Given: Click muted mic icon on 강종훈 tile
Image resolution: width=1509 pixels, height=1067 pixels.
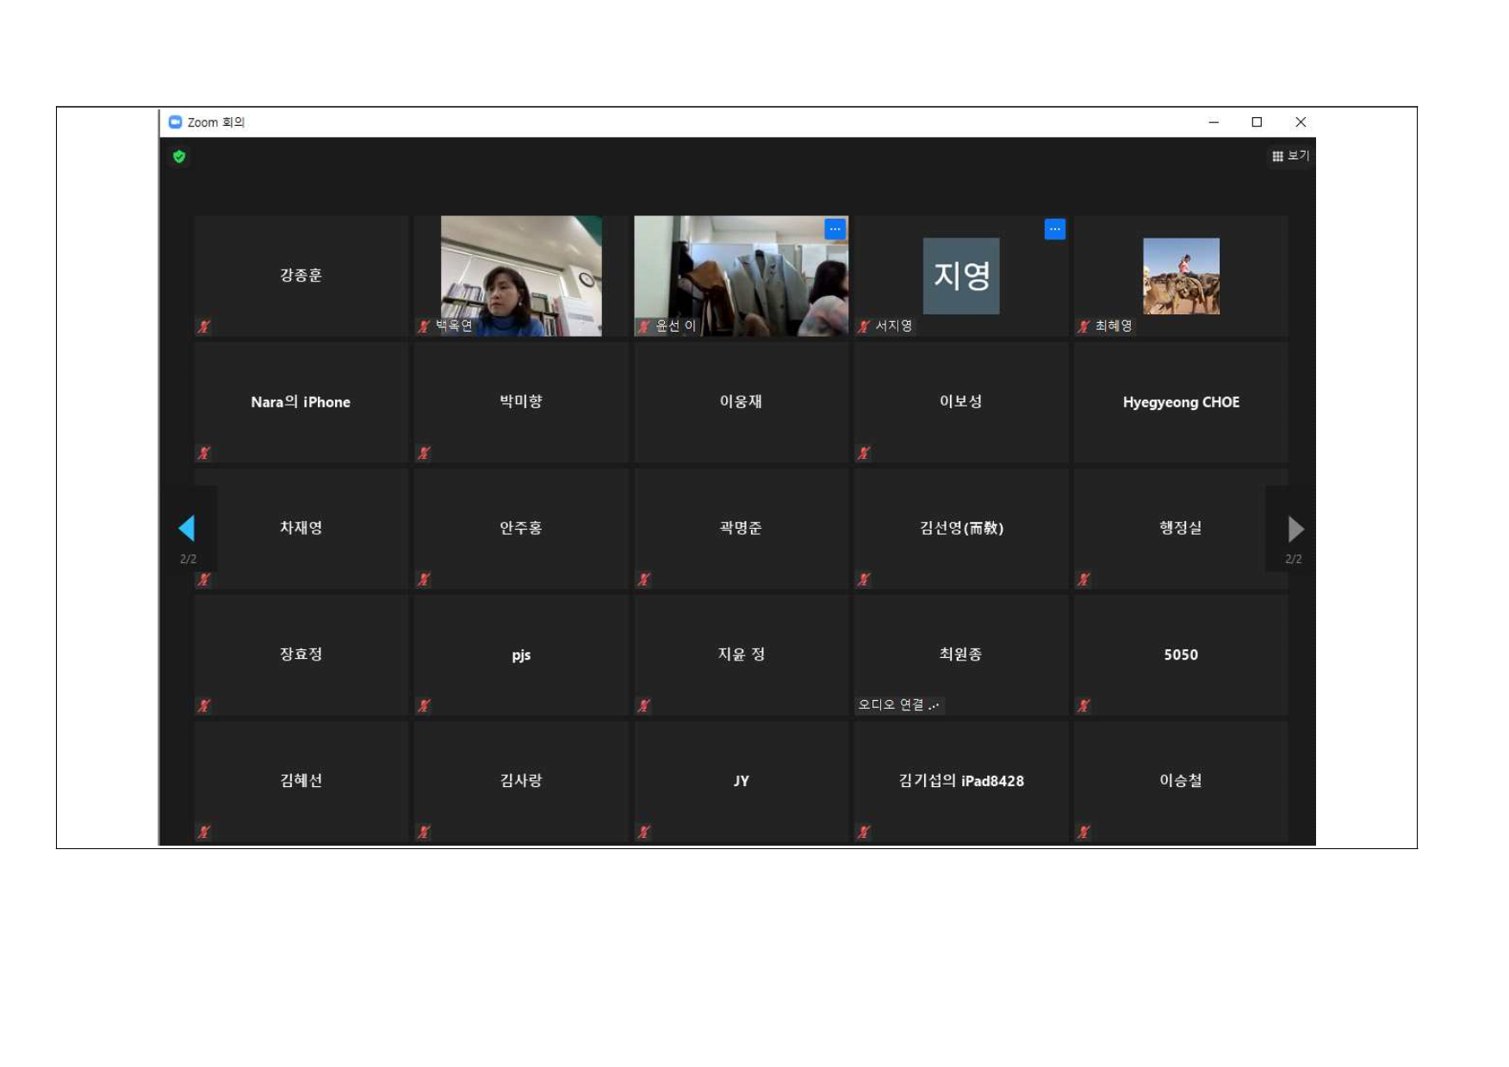Looking at the screenshot, I should click(x=204, y=326).
